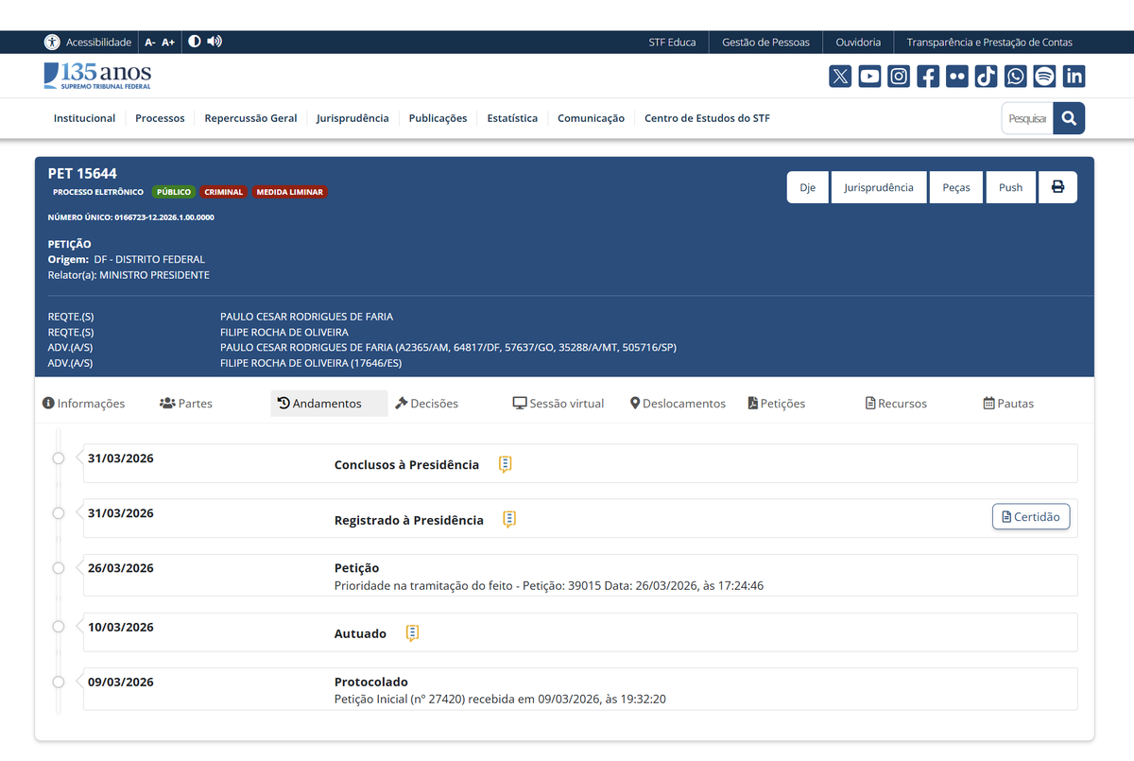Screen dimensions: 1134x761
Task: Toggle the audio reader speaker icon
Action: pyautogui.click(x=215, y=42)
